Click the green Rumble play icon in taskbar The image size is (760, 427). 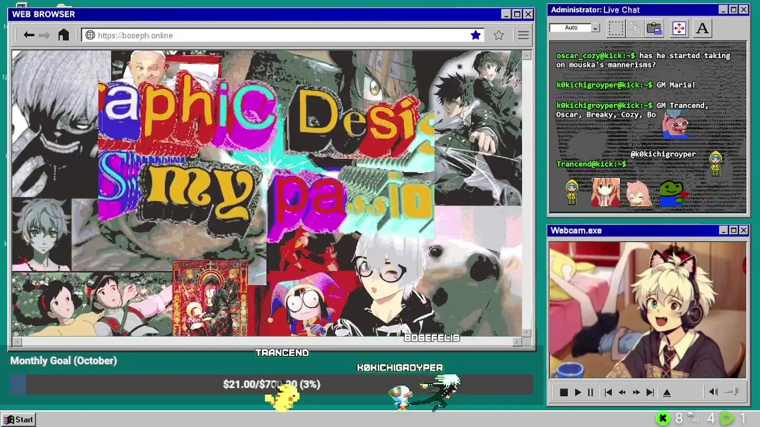point(727,419)
